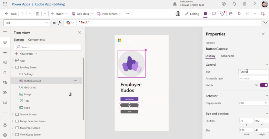This screenshot has height=139, width=269.
Task: Collapse the Size and position section
Action: click(267, 114)
